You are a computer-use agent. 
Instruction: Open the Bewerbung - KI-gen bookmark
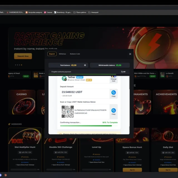pos(63,12)
